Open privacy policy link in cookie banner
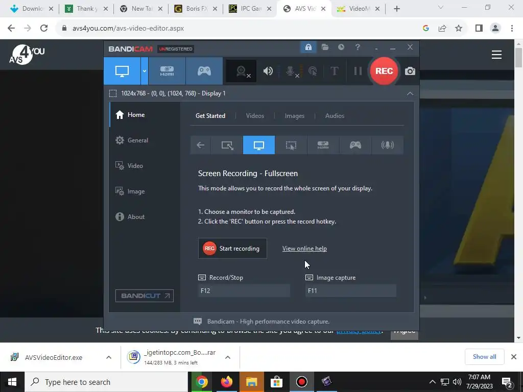 click(359, 331)
